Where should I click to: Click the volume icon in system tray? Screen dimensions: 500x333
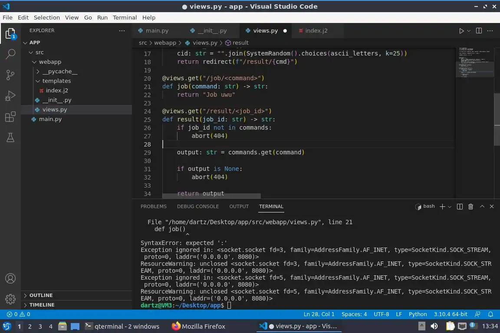434,326
